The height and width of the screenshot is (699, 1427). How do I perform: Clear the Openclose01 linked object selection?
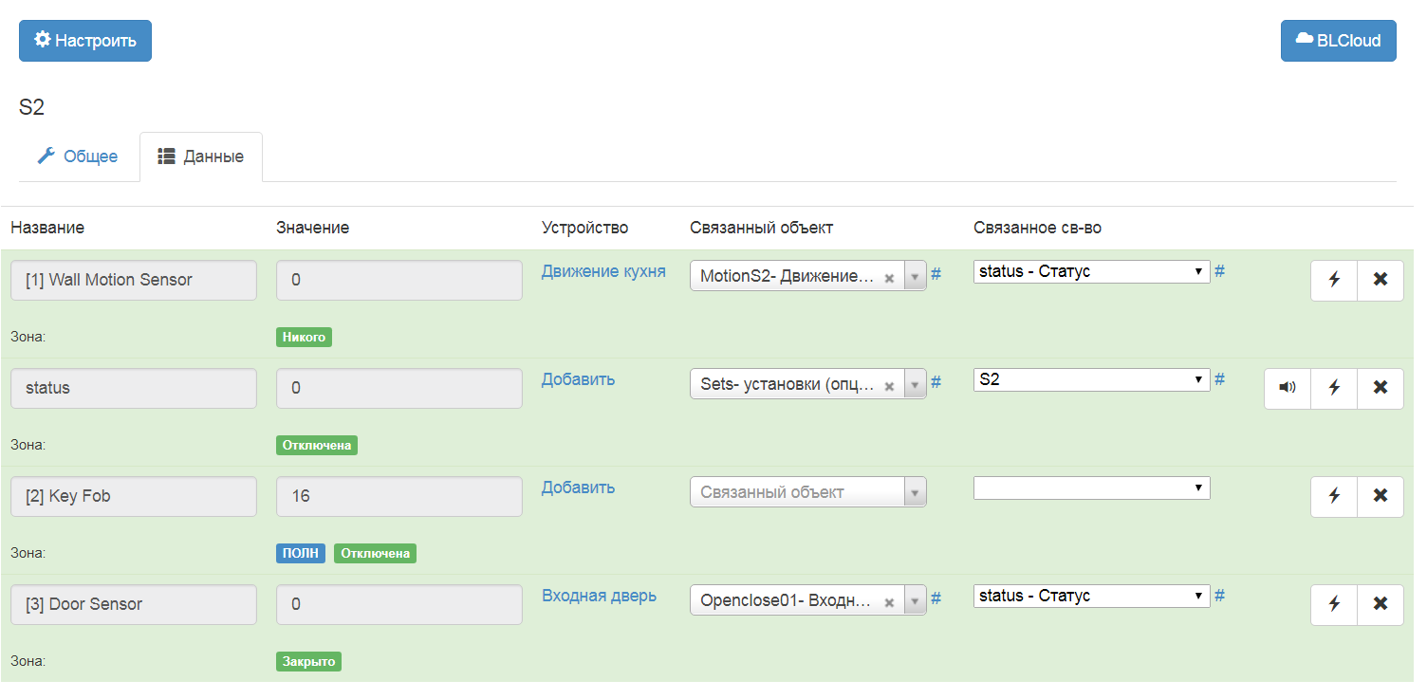pyautogui.click(x=889, y=602)
